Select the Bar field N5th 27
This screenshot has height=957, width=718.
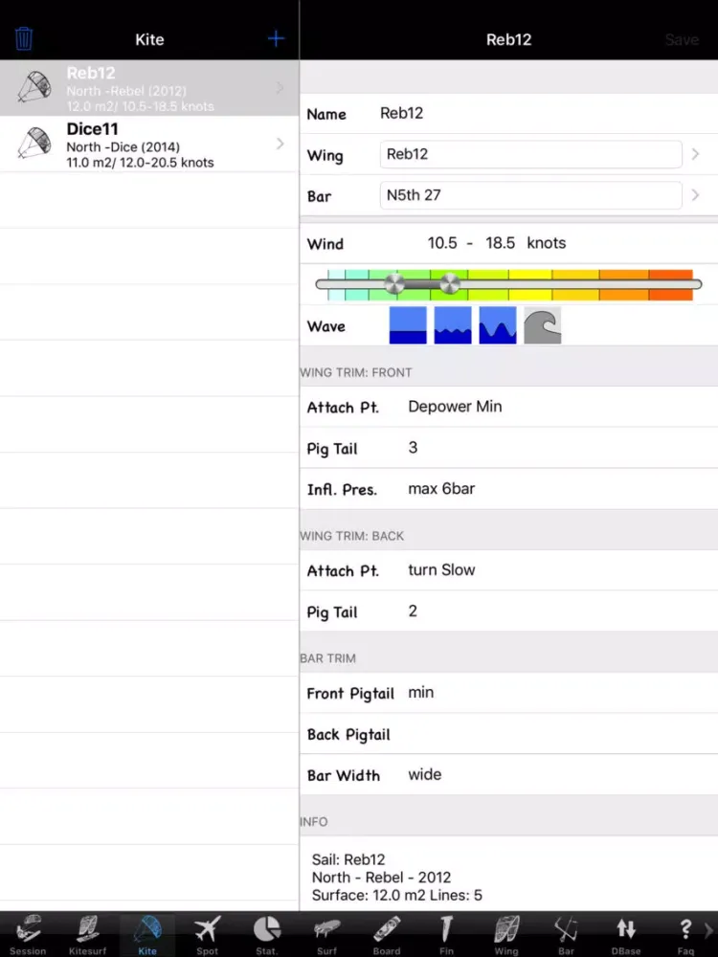click(x=530, y=195)
